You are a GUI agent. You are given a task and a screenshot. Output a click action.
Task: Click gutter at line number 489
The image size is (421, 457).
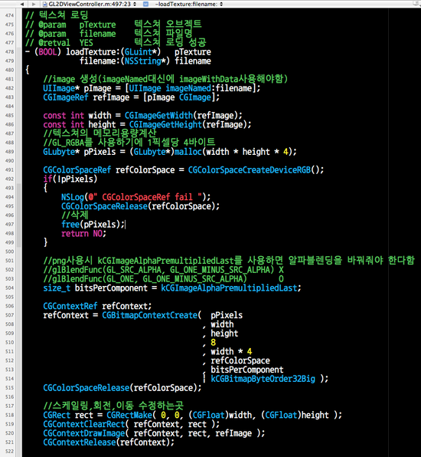(x=9, y=152)
